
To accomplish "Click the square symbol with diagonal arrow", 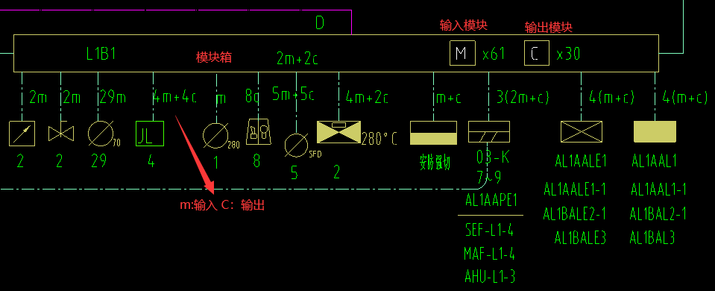I will (x=22, y=134).
